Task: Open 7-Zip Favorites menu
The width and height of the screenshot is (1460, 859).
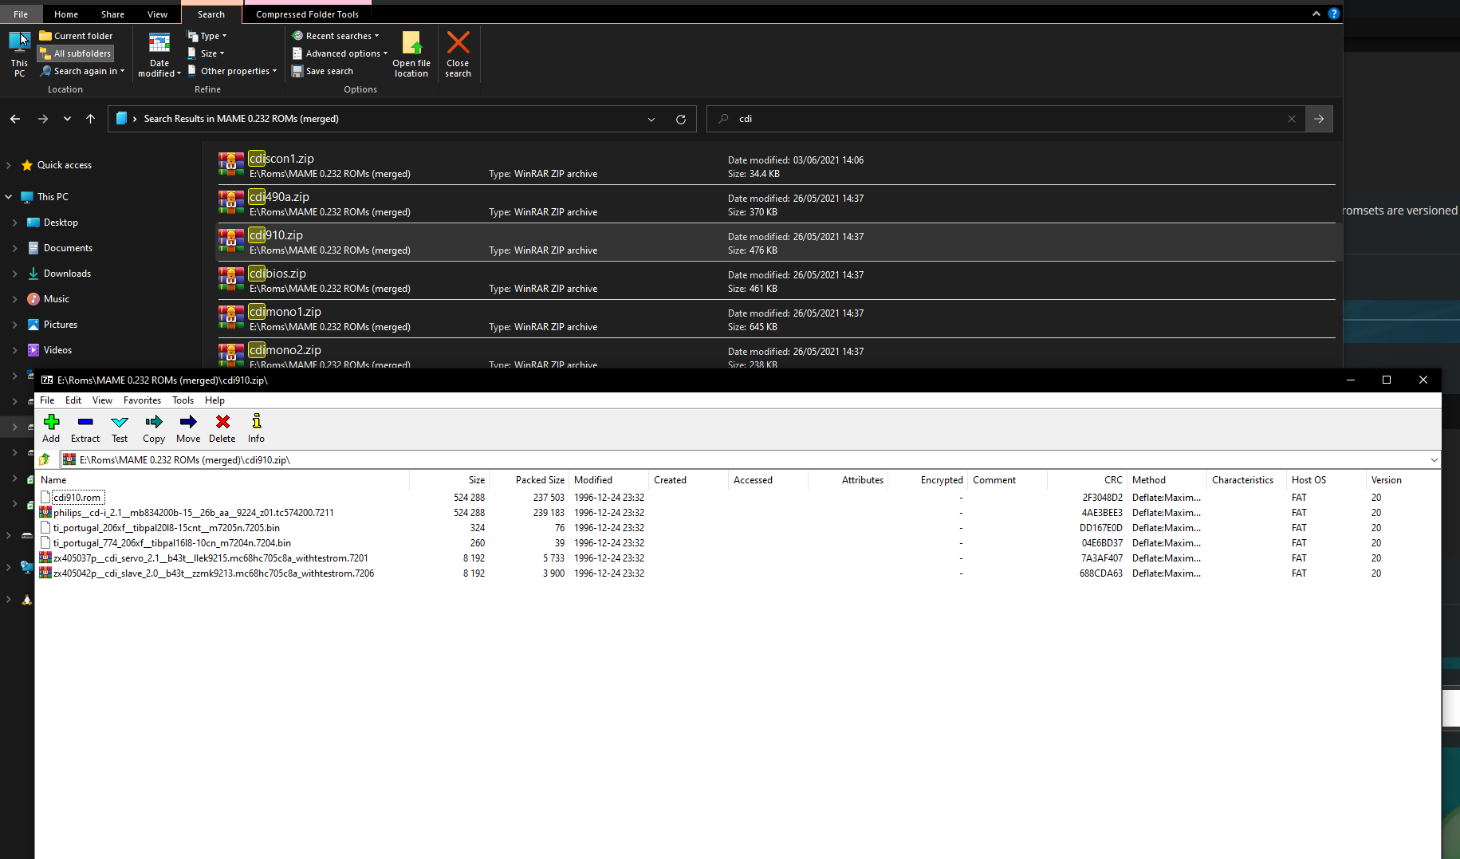Action: click(x=142, y=400)
